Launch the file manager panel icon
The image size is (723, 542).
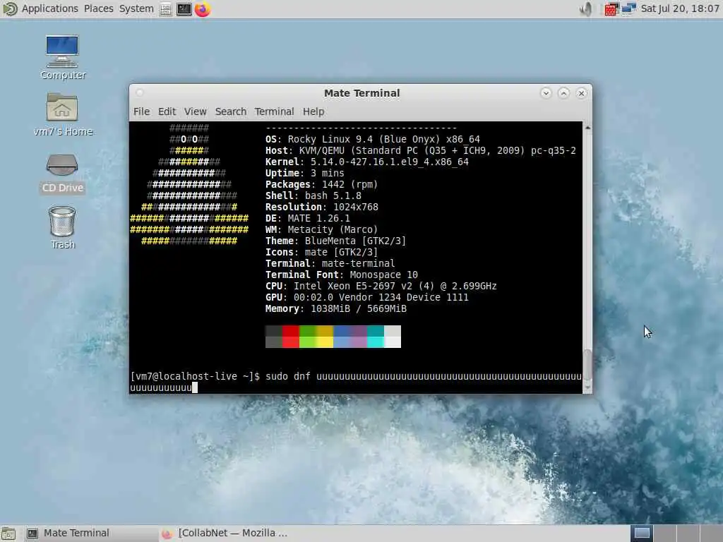pos(166,9)
